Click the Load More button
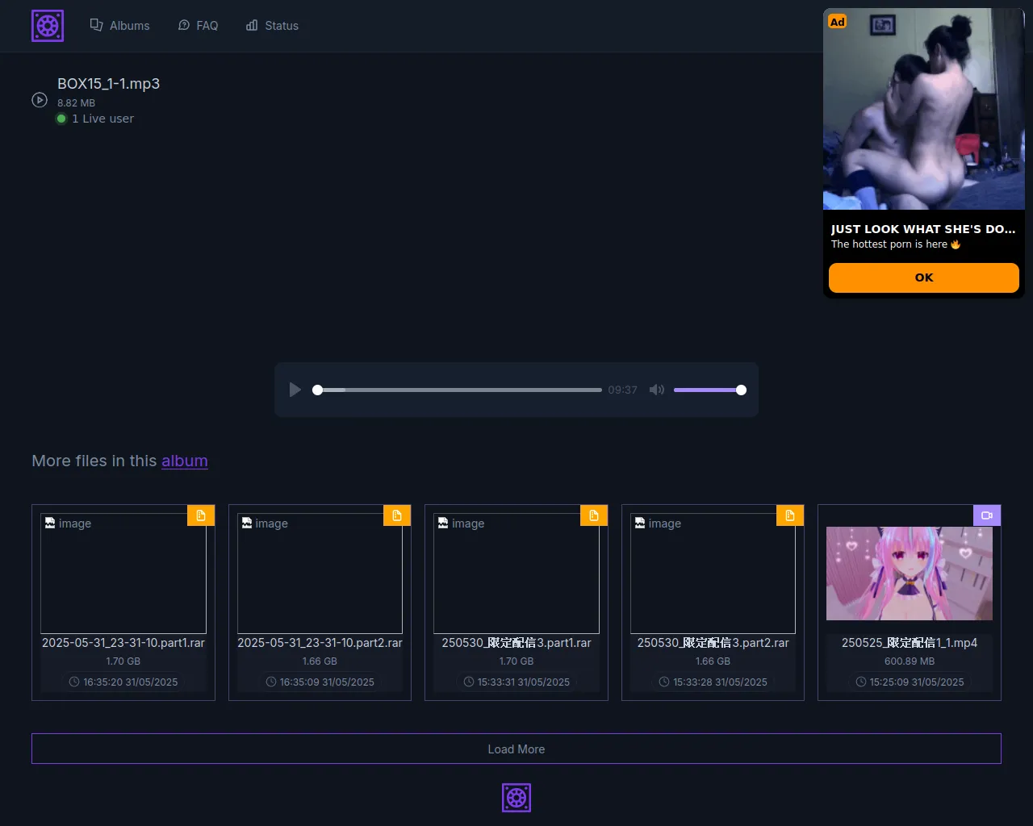The height and width of the screenshot is (826, 1033). [516, 749]
